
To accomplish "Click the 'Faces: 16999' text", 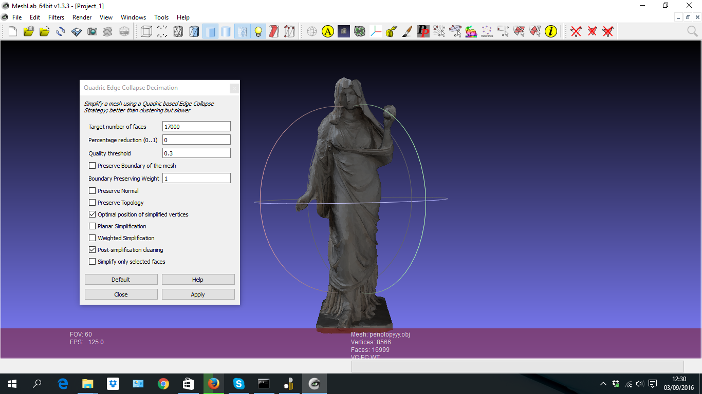I will [370, 350].
